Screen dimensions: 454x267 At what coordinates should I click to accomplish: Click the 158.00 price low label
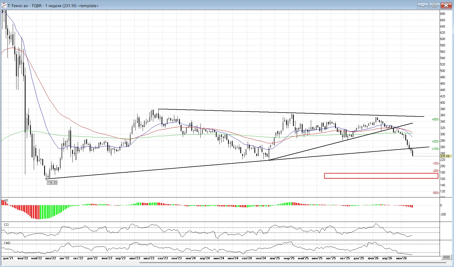click(52, 182)
